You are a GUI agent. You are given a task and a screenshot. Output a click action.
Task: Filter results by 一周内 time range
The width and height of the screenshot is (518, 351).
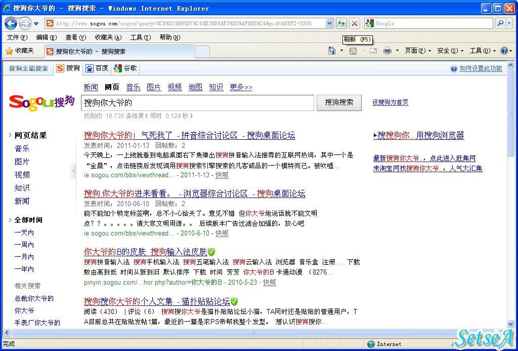pyautogui.click(x=24, y=245)
